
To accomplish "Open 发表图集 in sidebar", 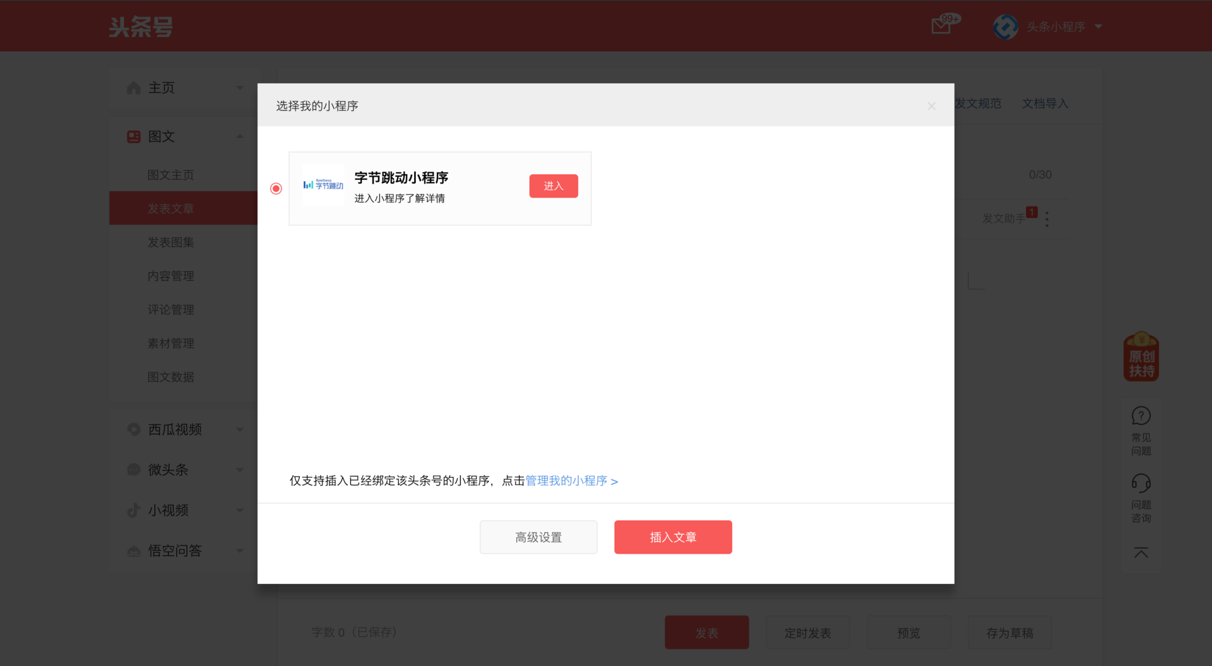I will tap(170, 242).
